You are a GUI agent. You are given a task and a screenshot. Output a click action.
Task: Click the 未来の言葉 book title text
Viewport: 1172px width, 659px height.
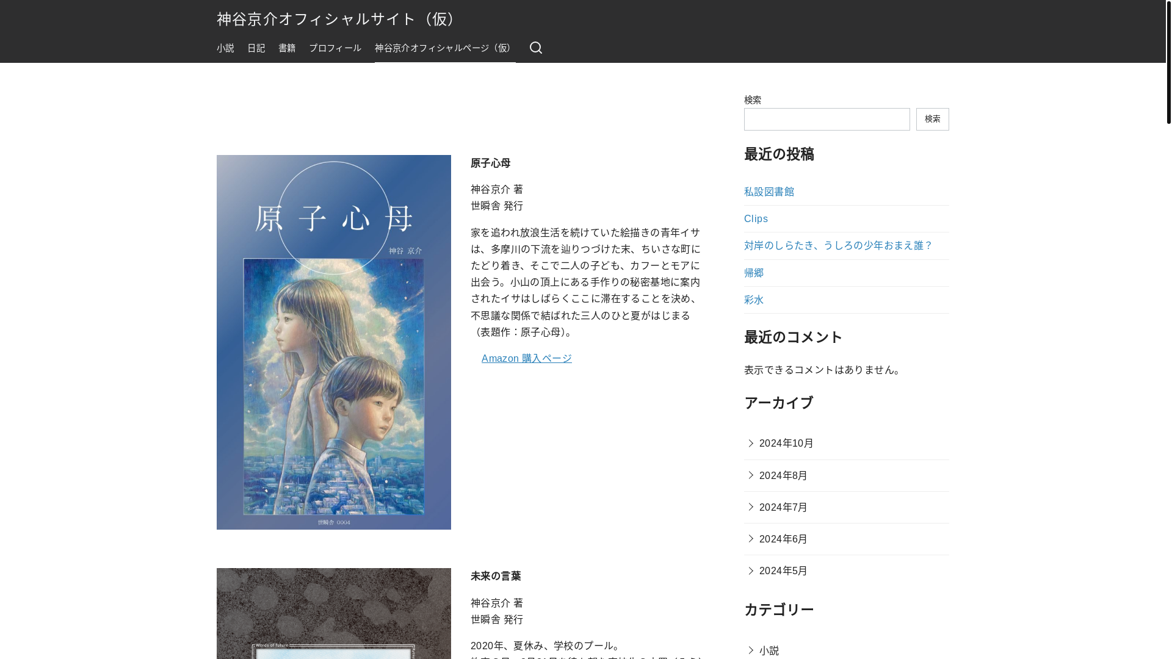[x=496, y=576]
